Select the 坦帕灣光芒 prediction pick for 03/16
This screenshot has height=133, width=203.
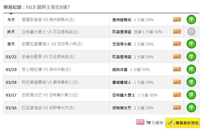(122, 108)
